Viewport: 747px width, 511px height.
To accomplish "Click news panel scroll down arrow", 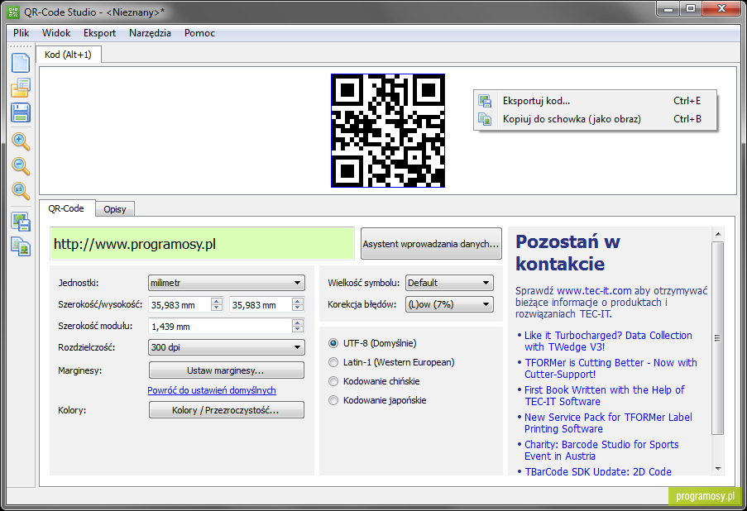I will 718,469.
